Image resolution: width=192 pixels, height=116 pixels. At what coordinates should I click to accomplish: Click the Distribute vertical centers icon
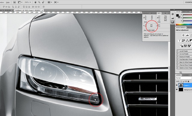click(26, 7)
